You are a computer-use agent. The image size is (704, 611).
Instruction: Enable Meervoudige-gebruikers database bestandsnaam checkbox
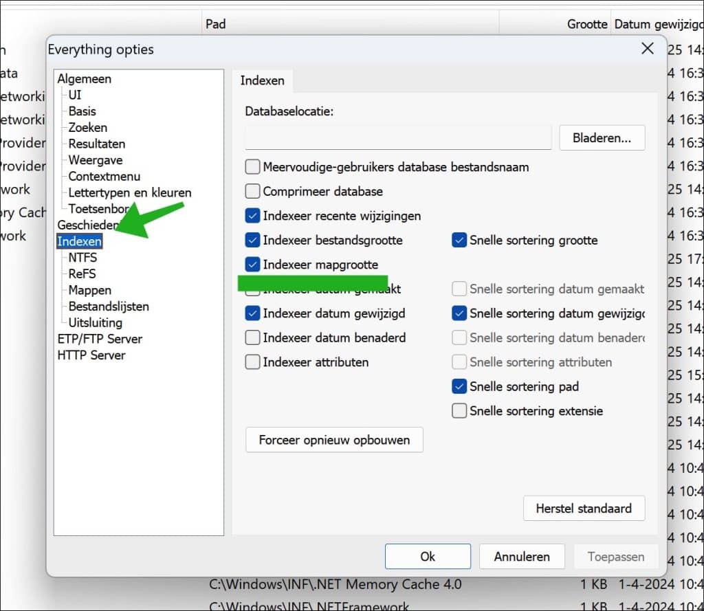coord(252,167)
